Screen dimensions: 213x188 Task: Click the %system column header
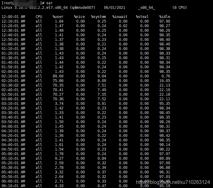(98, 17)
